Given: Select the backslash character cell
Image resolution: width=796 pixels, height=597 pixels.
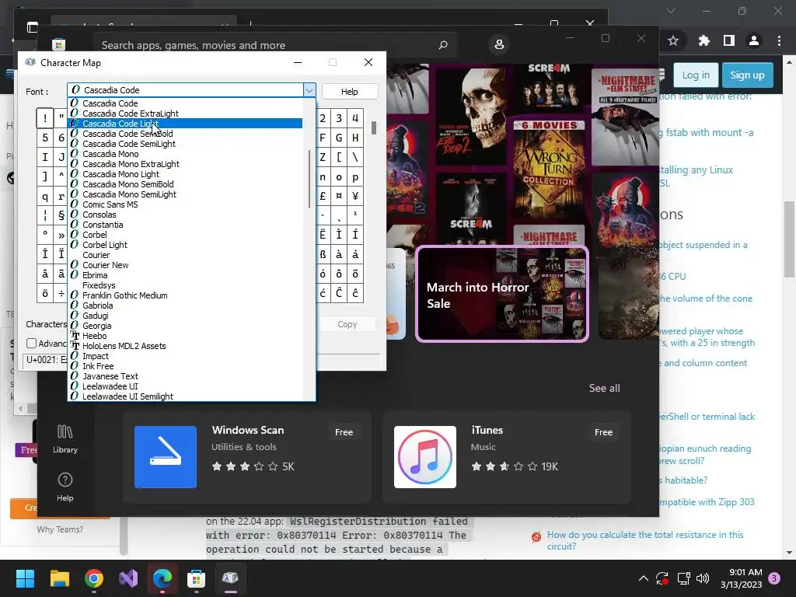Looking at the screenshot, I should pos(355,157).
